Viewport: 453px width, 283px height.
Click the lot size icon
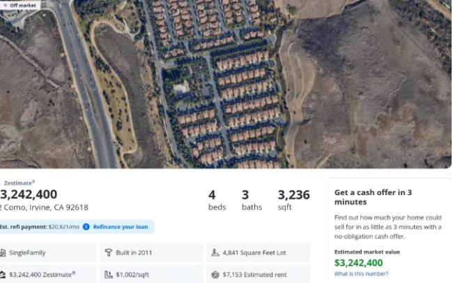(215, 252)
